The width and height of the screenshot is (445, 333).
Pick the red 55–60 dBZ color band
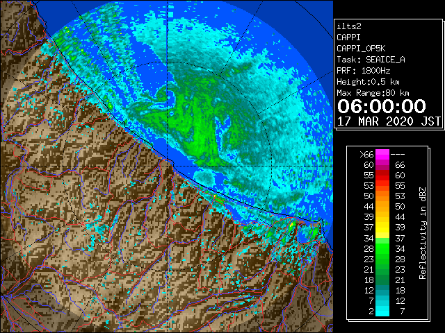[382, 176]
